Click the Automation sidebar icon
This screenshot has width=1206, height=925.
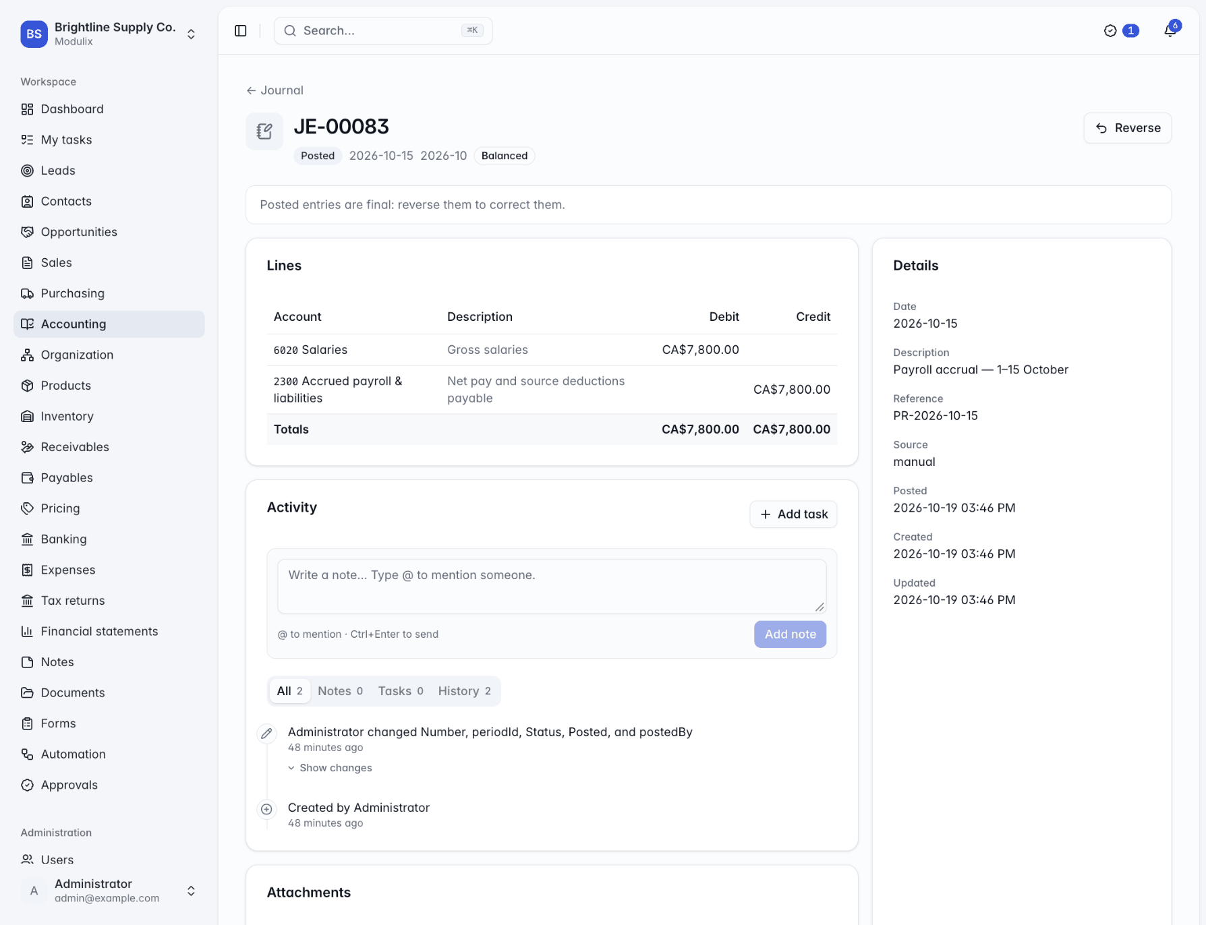27,754
